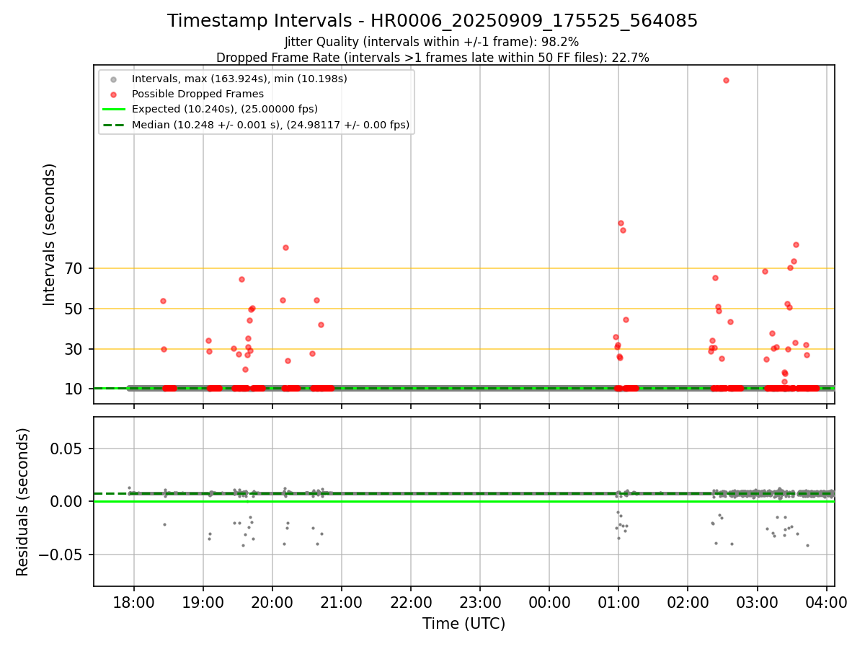Screen dimensions: 865x649
Task: Click the 'Dropped Frame Rate' subtitle line showing 22.7%
Action: (432, 58)
